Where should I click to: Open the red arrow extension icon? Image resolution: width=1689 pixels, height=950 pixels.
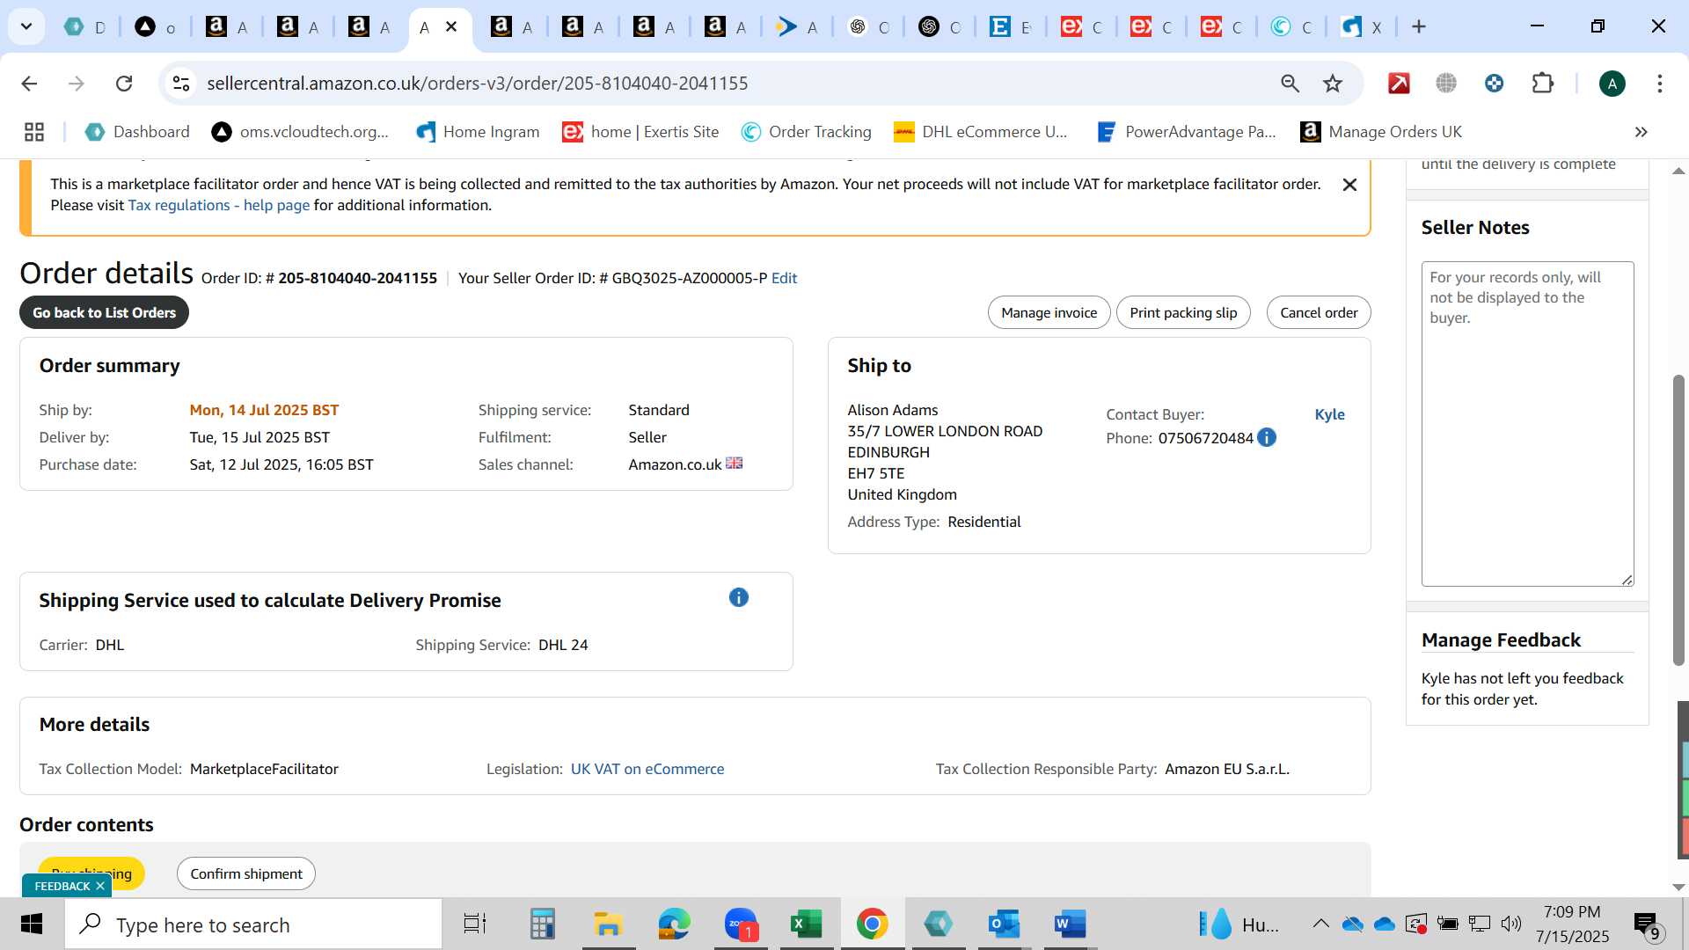tap(1399, 84)
